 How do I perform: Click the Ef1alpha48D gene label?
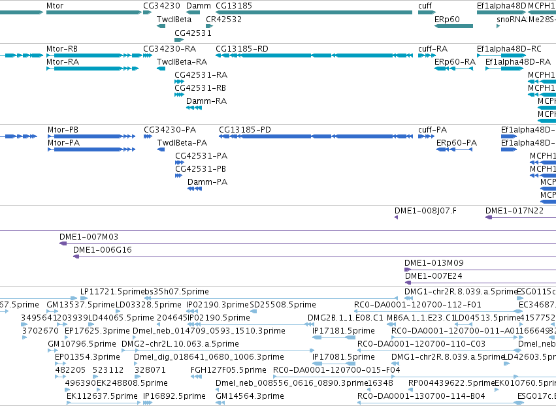click(501, 6)
